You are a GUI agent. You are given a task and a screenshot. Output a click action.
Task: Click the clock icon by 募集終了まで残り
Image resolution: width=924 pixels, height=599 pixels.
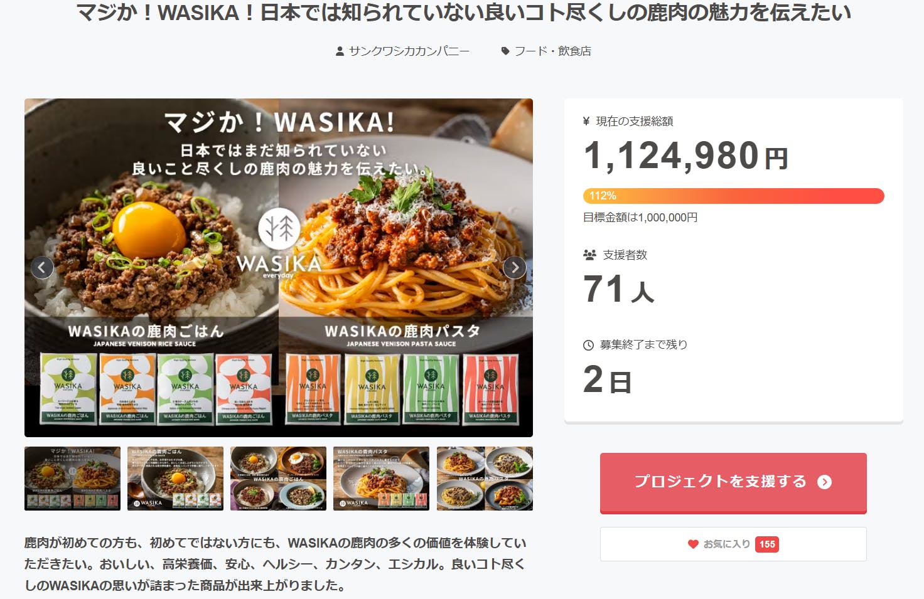588,345
